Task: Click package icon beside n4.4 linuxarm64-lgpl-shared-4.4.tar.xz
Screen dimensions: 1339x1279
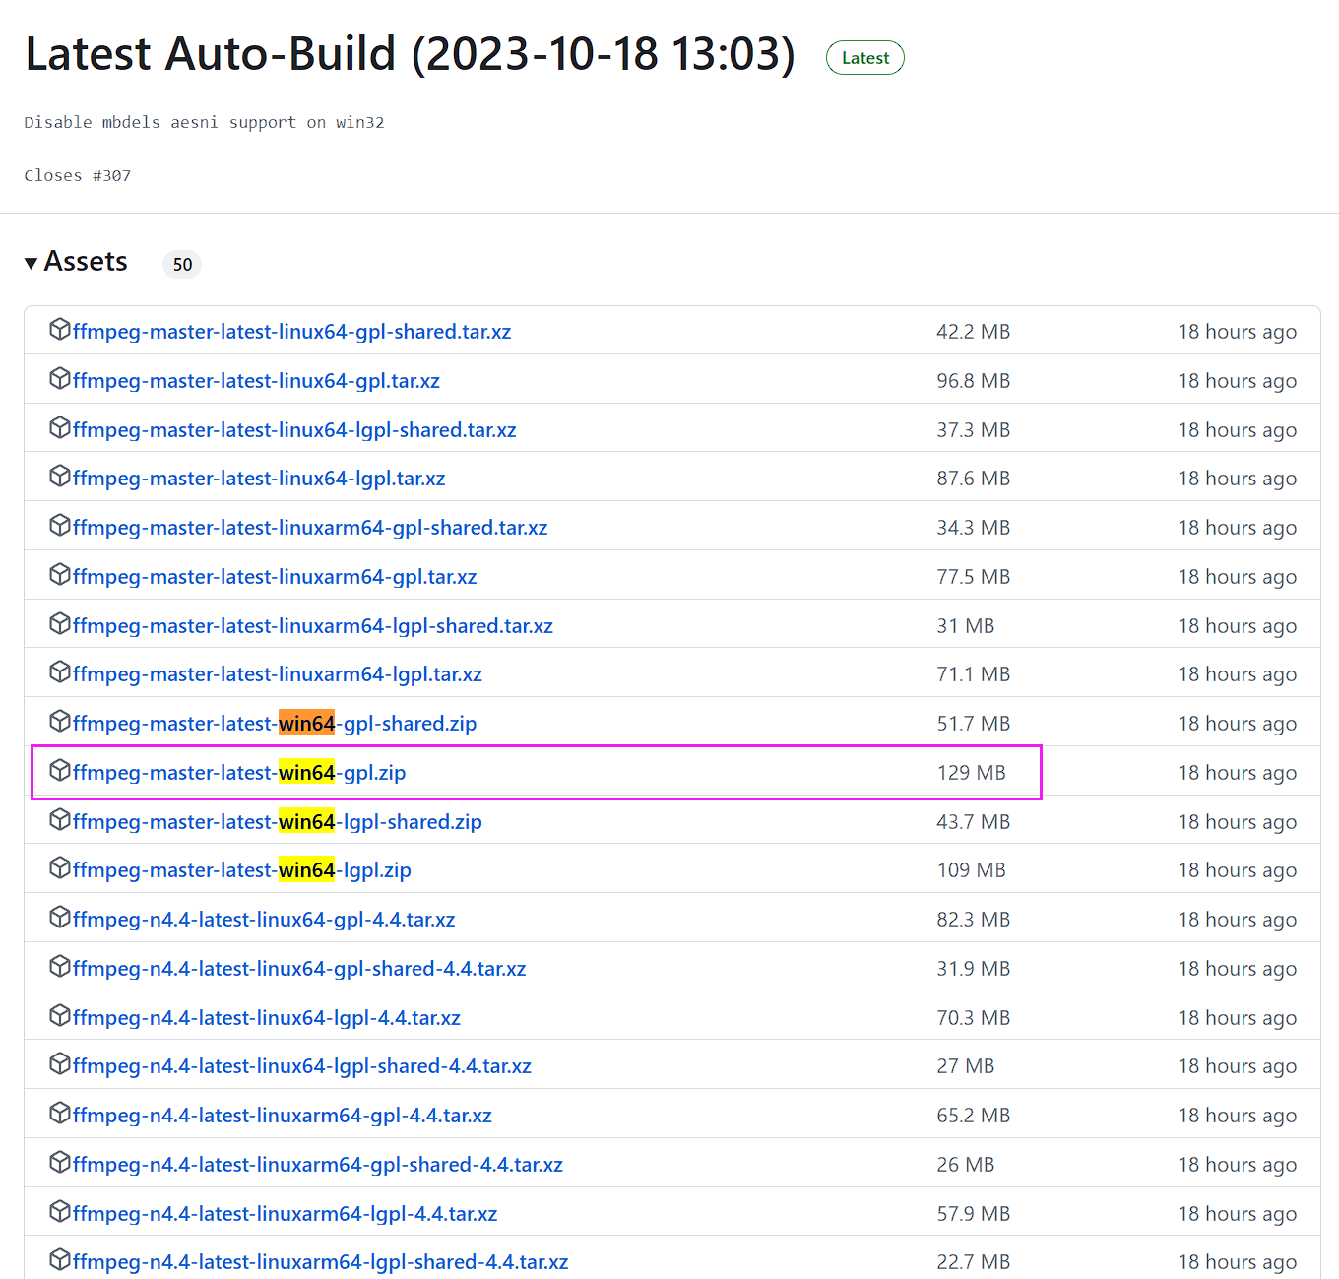Action: pyautogui.click(x=60, y=1259)
